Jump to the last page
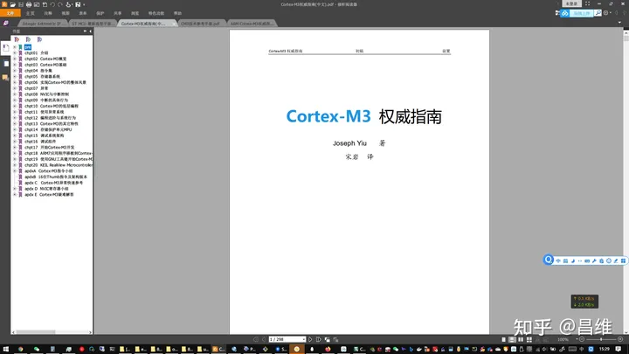The image size is (629, 354). click(x=319, y=339)
